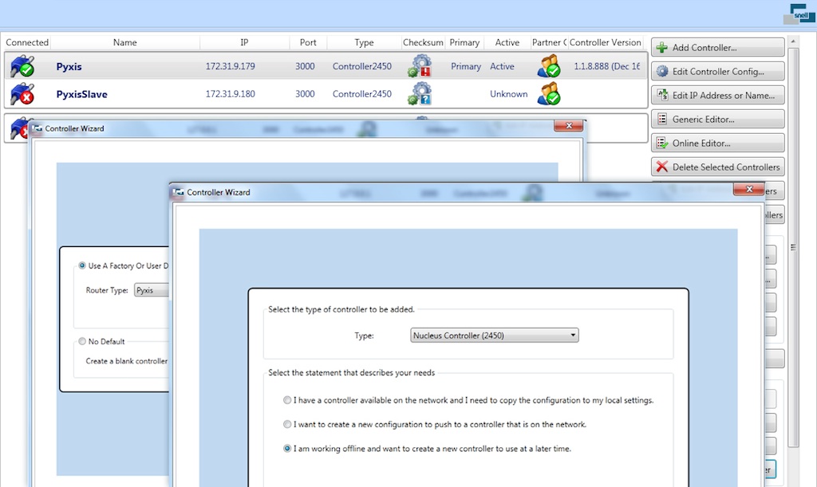The width and height of the screenshot is (817, 487).
Task: Click Delete Selected Controllers button
Action: coord(717,167)
